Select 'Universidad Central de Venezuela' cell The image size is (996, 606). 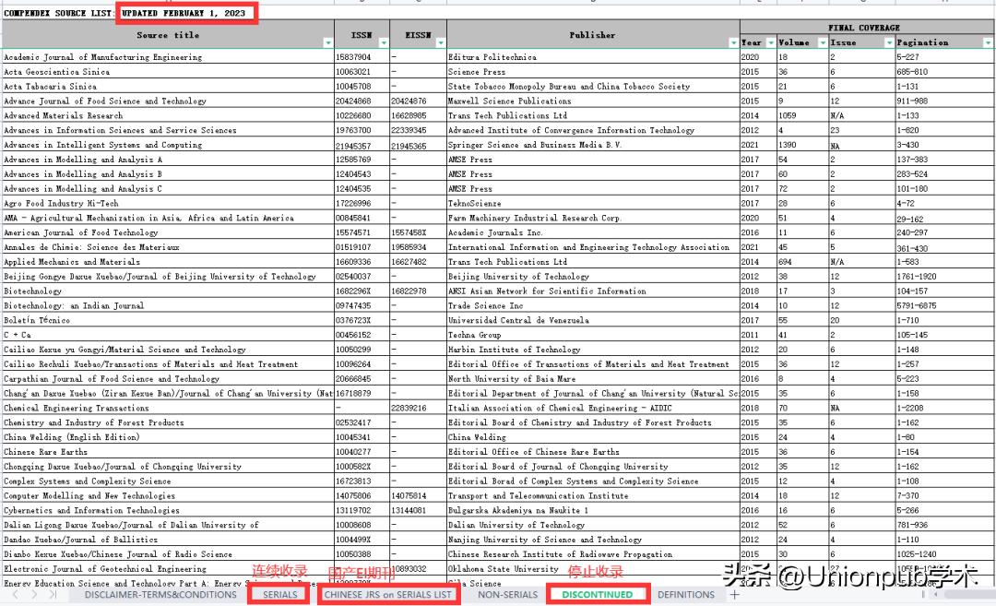[593, 320]
